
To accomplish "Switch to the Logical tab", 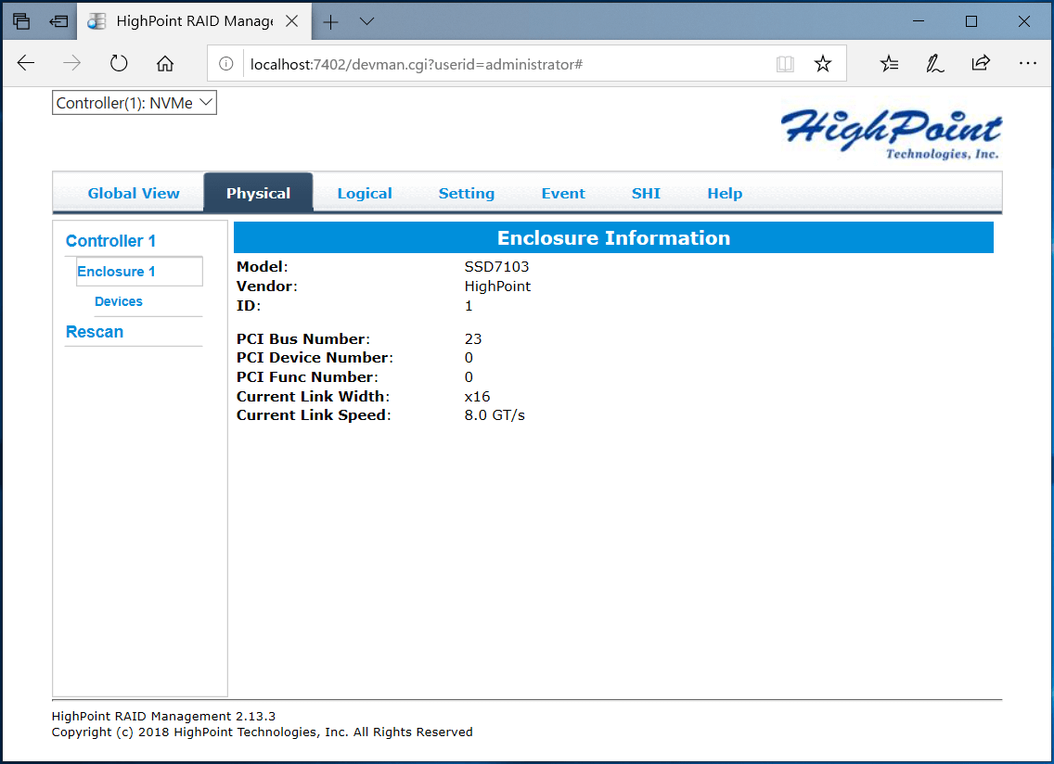I will coord(365,194).
